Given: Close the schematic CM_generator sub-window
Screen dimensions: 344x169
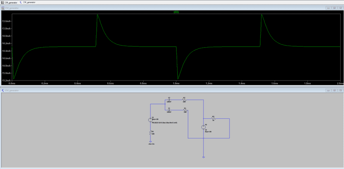Looking at the screenshot, I should coord(340,90).
